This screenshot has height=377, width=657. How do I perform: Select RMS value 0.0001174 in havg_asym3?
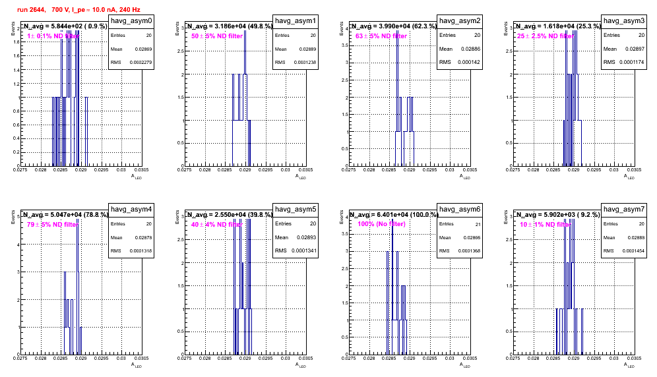coord(633,62)
